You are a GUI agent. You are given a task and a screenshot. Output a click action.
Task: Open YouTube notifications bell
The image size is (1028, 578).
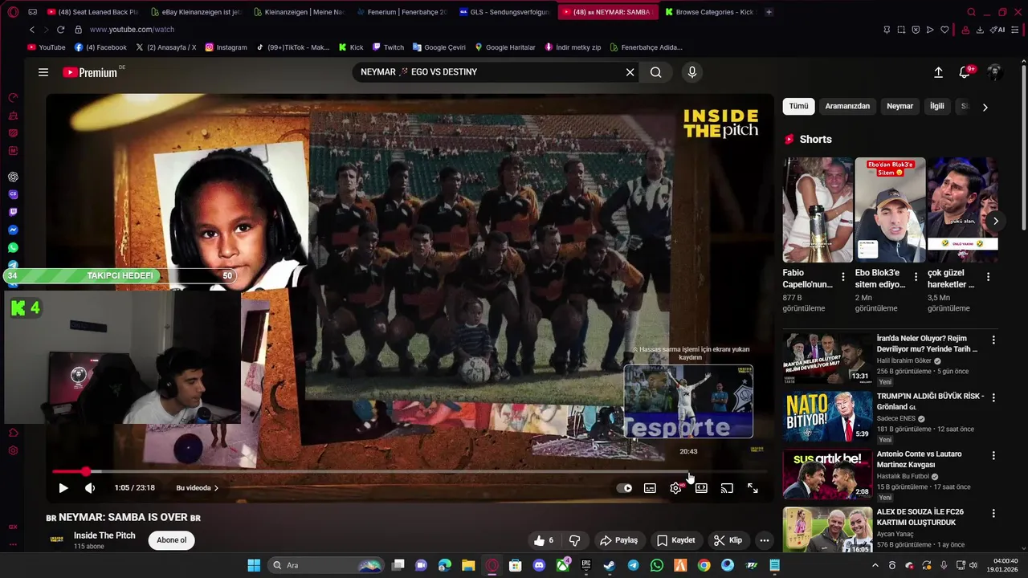coord(965,72)
